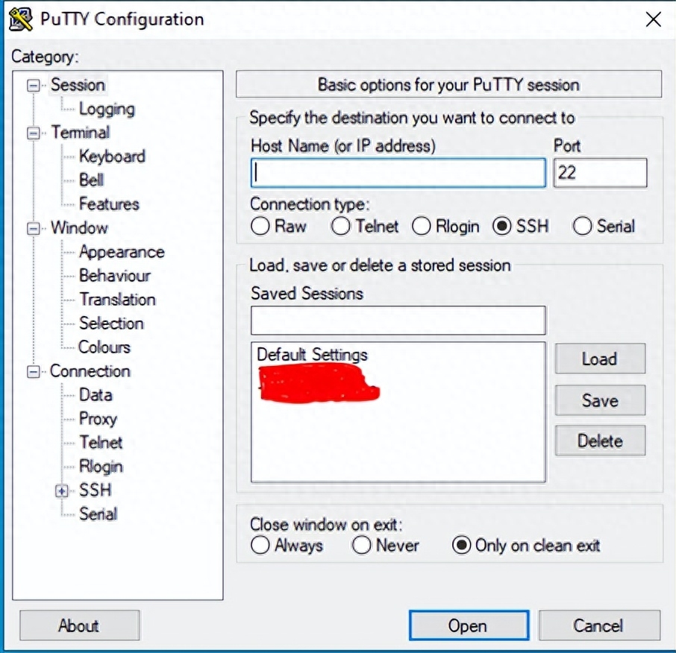Focus the Host Name input field

(398, 173)
